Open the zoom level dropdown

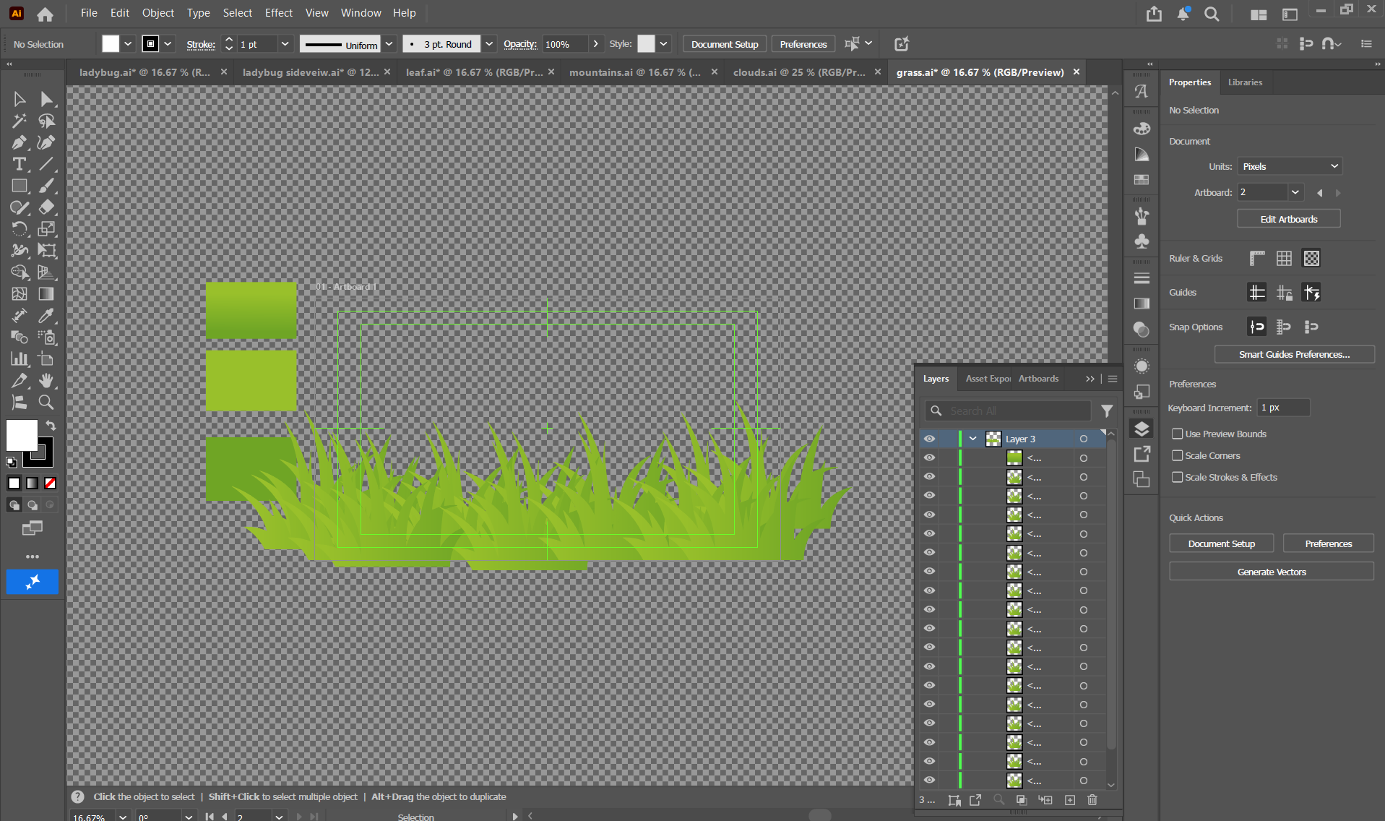(x=124, y=817)
